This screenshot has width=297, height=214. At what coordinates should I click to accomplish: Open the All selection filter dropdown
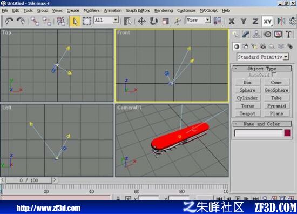(x=106, y=20)
